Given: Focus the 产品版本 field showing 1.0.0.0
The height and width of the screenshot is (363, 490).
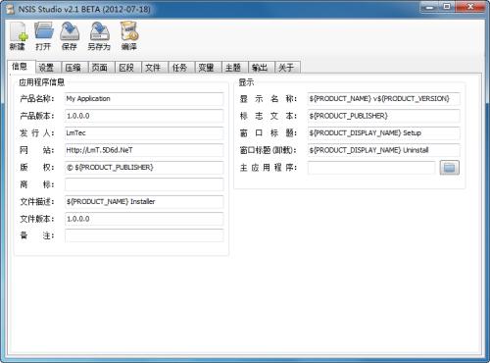Looking at the screenshot, I should [144, 116].
